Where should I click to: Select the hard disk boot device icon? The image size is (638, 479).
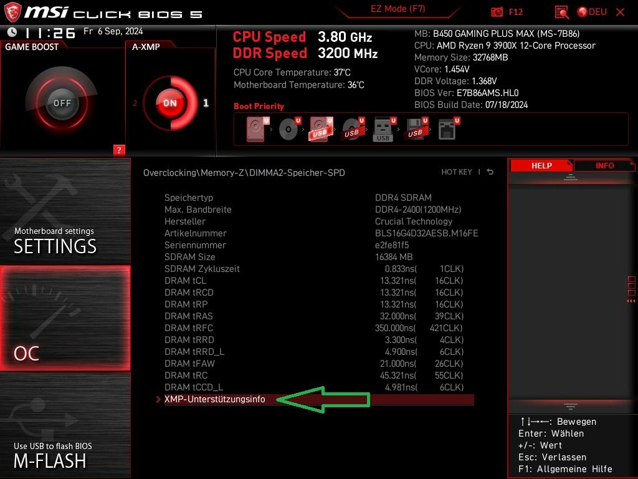257,130
